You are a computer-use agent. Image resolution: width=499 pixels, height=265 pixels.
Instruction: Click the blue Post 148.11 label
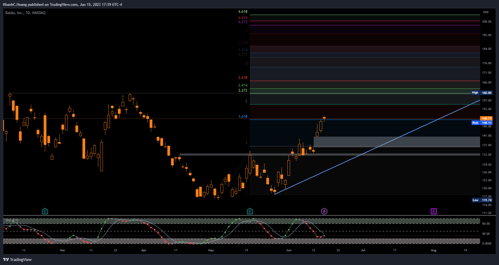[482, 123]
